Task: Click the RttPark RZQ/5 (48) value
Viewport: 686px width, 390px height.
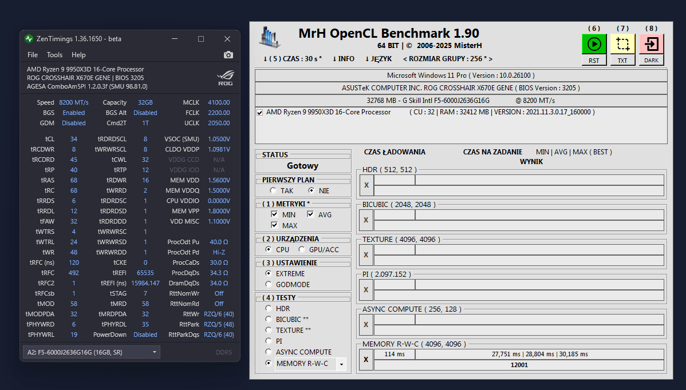Action: point(219,324)
